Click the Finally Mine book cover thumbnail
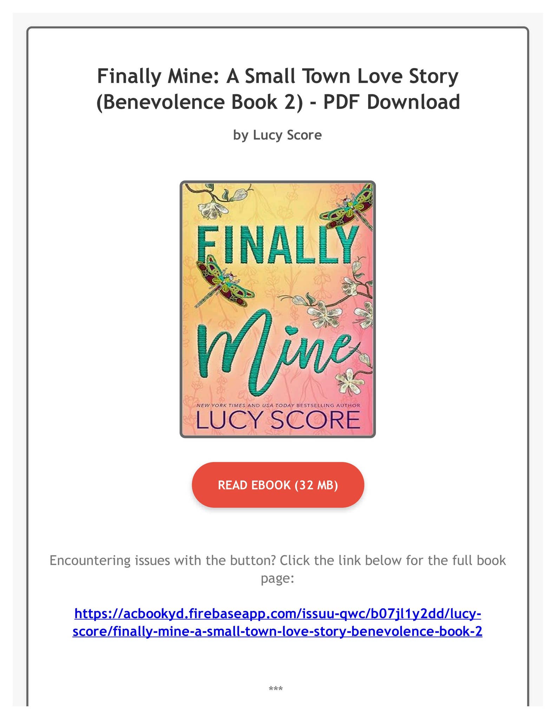Viewport: 556px width, 720px height. click(278, 309)
